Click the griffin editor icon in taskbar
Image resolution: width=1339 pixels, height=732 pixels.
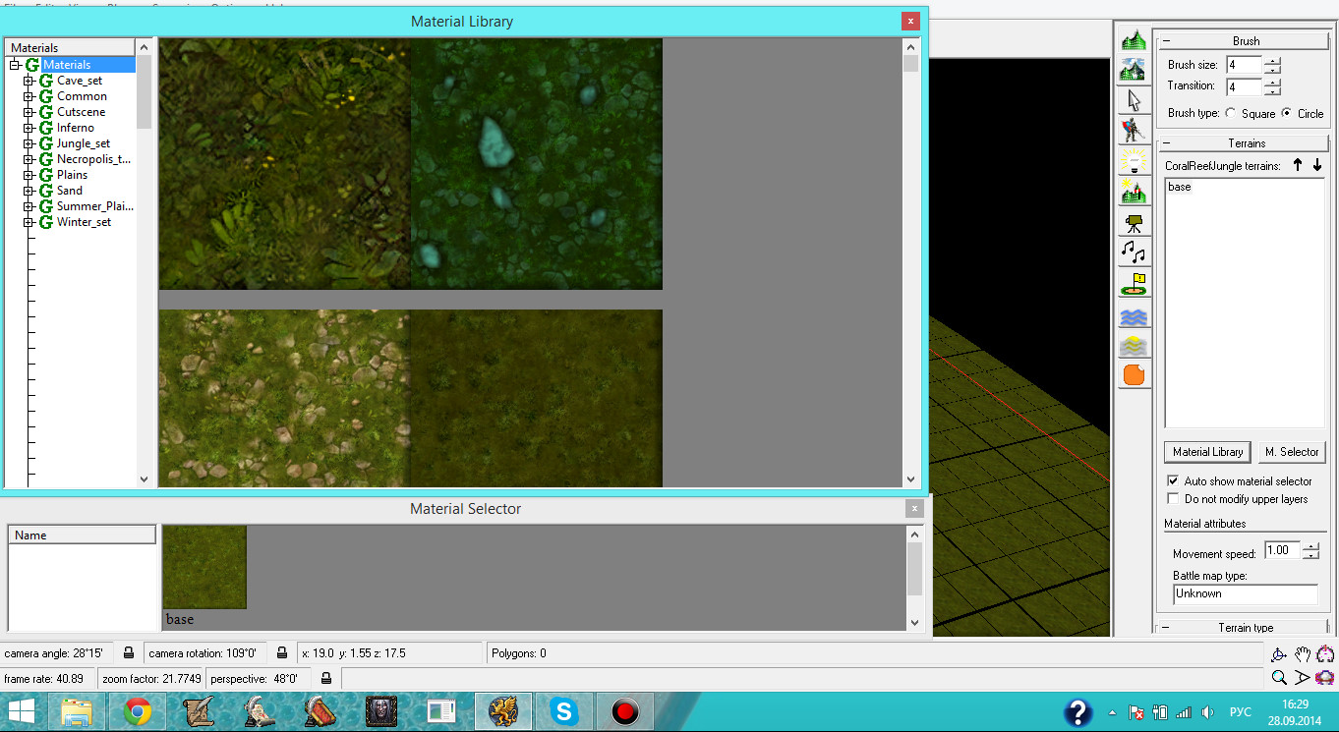(502, 711)
